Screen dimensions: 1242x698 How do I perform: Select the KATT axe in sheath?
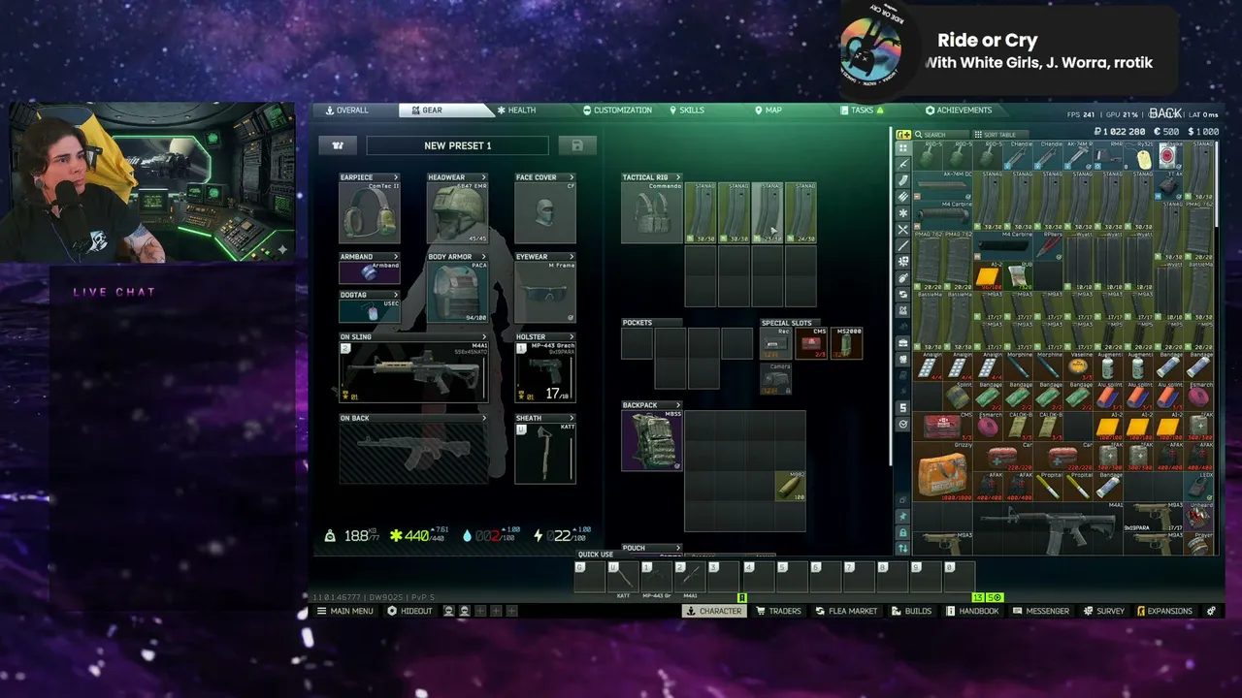coord(545,453)
